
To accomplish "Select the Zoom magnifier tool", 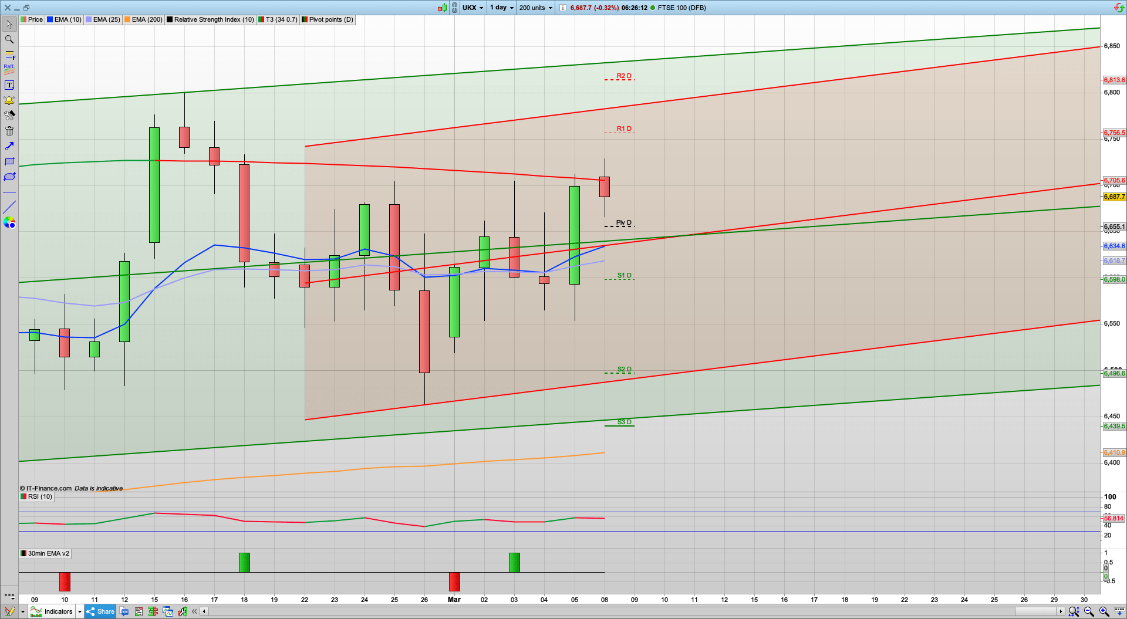I will [9, 39].
